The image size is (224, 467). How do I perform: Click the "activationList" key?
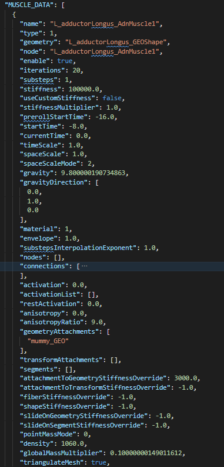pos(49,295)
